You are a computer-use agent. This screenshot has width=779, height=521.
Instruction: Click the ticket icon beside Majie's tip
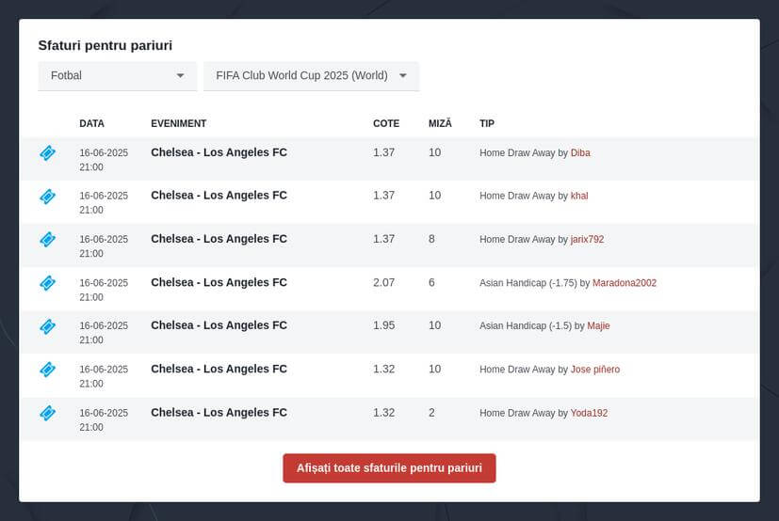48,326
